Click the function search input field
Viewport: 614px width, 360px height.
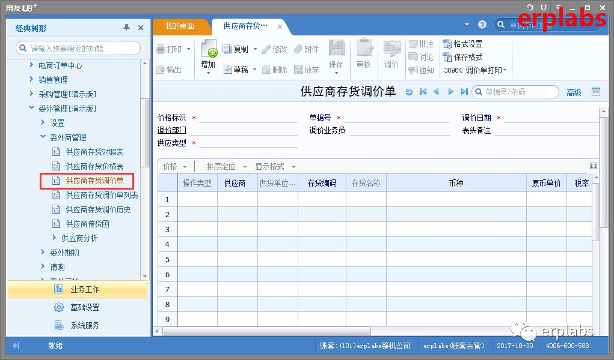(x=78, y=48)
